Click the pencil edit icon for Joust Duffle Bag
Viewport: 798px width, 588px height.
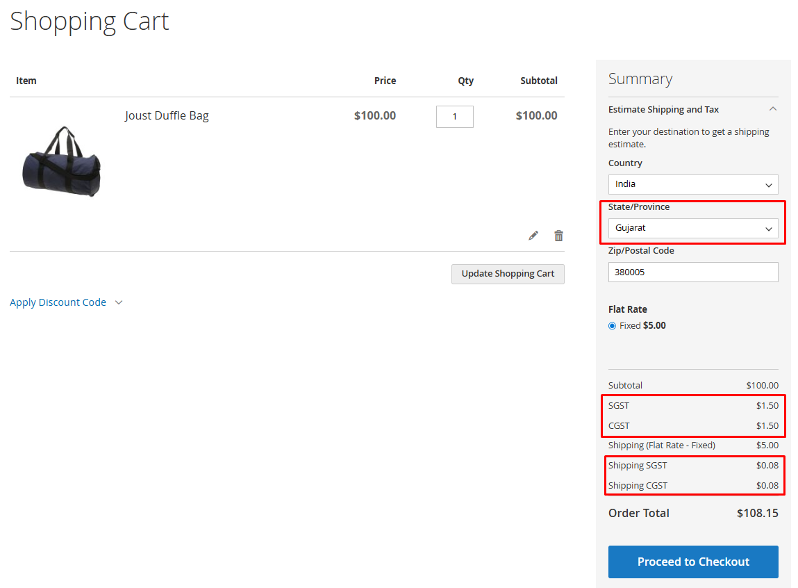click(533, 236)
